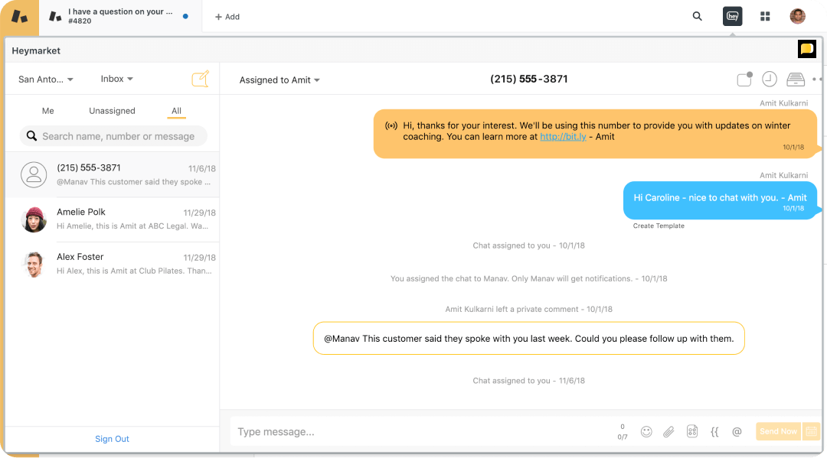Switch to the Unassigned tab
Image resolution: width=827 pixels, height=458 pixels.
112,111
